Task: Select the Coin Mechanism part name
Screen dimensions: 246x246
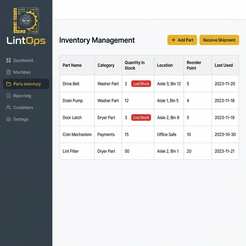Action: click(77, 135)
